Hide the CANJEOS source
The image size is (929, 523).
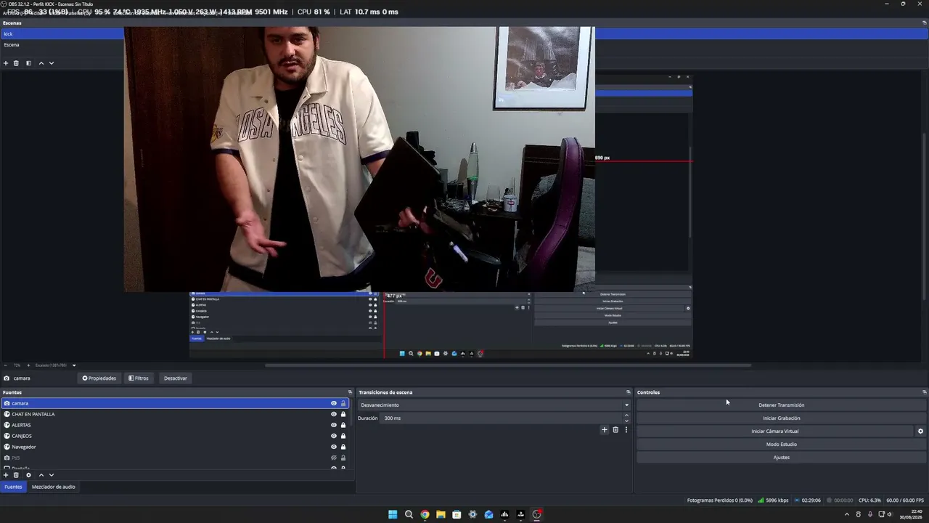coord(334,436)
